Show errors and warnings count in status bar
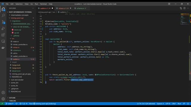191x107 pixels. coord(24,104)
